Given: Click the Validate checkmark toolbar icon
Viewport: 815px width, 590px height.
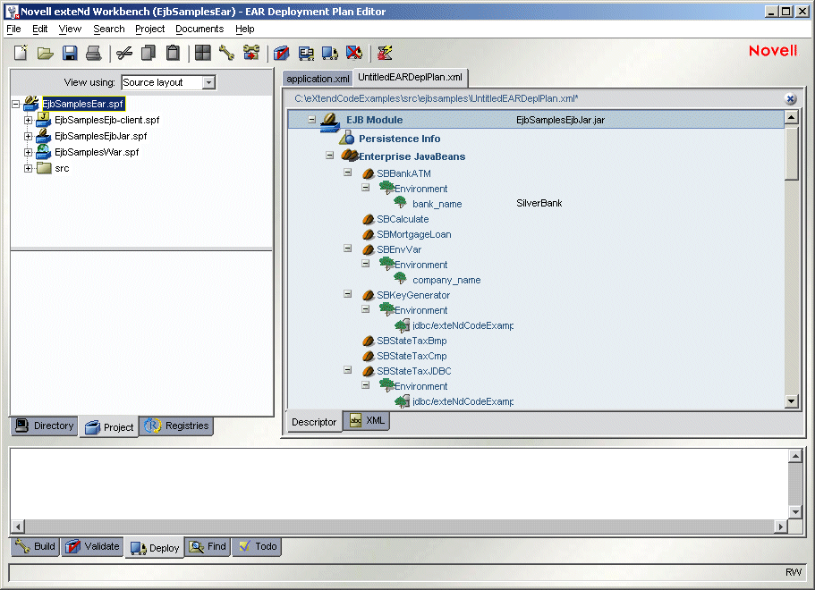Looking at the screenshot, I should click(281, 53).
